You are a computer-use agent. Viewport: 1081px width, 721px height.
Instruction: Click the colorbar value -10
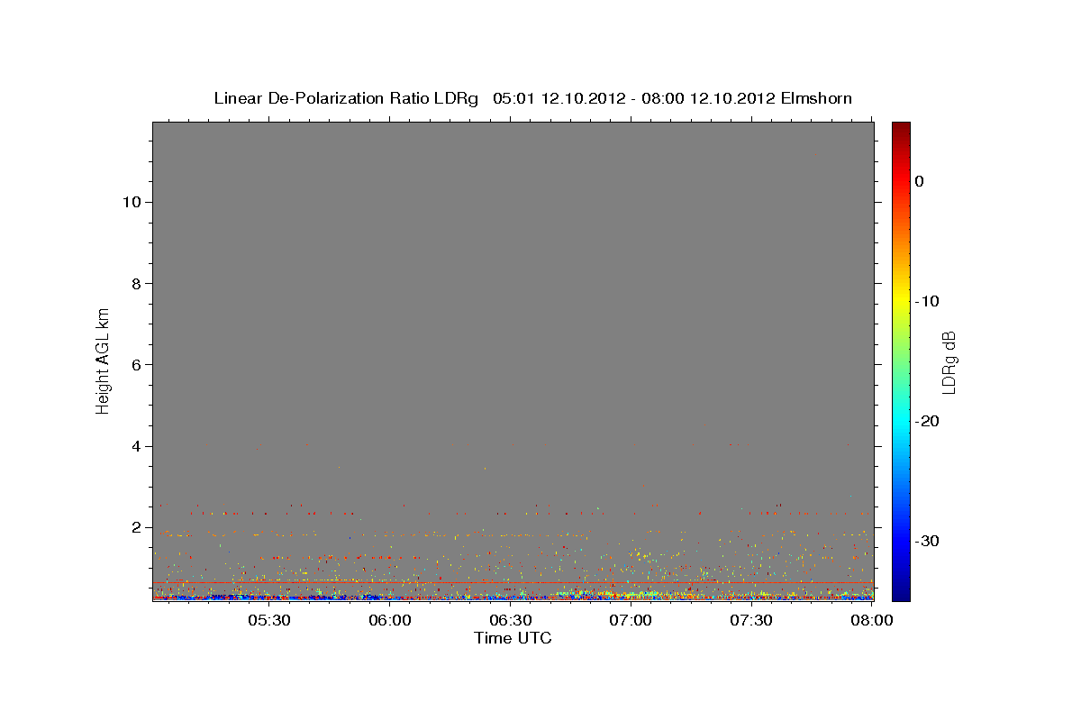pyautogui.click(x=928, y=301)
